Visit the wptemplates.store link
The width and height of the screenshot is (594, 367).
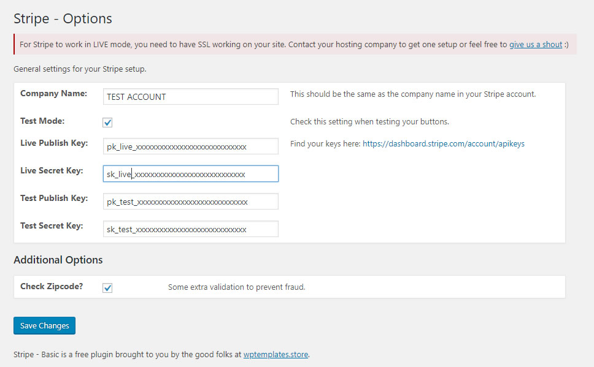point(276,354)
